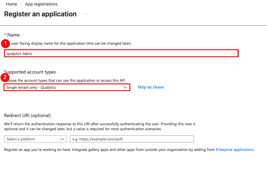Open the Single tenant only - Qualytics dropdown
Viewport: 267px width, 169px height.
click(x=67, y=87)
